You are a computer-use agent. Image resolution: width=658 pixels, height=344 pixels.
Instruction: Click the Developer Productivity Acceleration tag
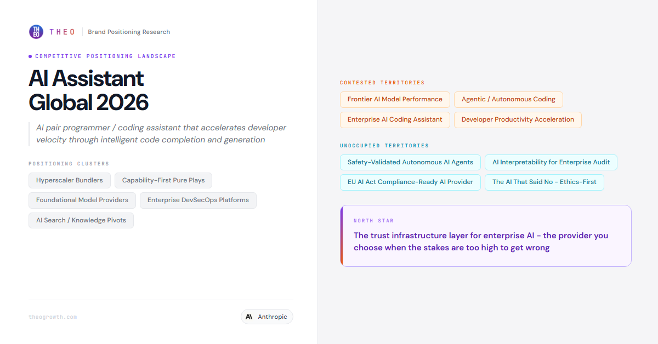click(x=518, y=119)
